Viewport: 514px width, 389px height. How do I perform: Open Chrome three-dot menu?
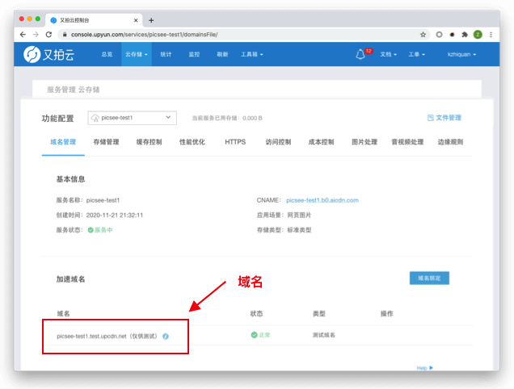(491, 35)
